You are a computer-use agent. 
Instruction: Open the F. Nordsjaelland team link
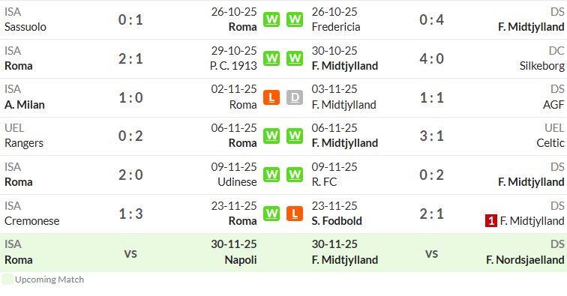pyautogui.click(x=525, y=260)
